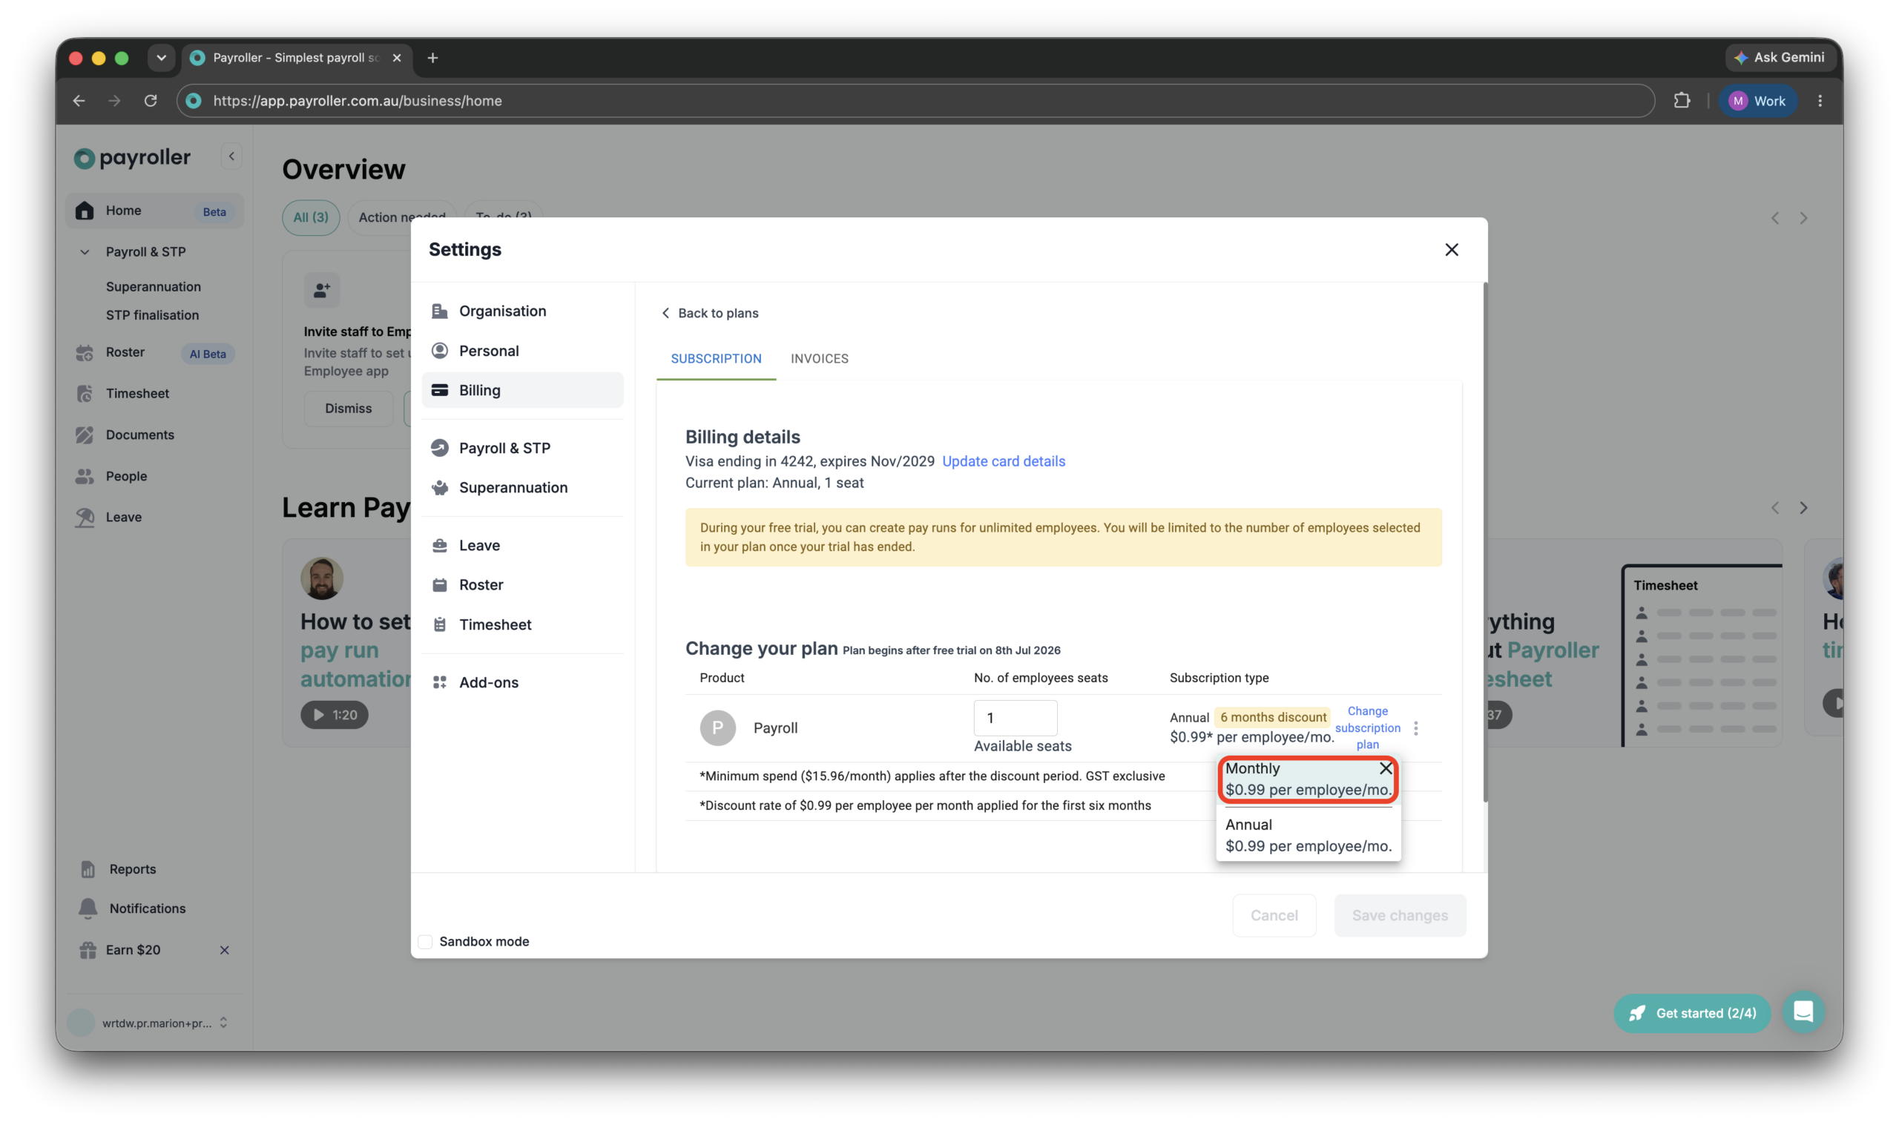The height and width of the screenshot is (1125, 1899).
Task: Click the Timesheet preview thumbnail
Action: coord(1702,655)
